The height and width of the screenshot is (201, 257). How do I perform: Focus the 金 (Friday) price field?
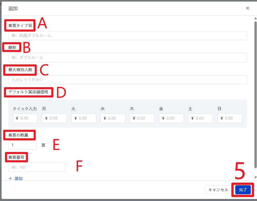pos(171,118)
